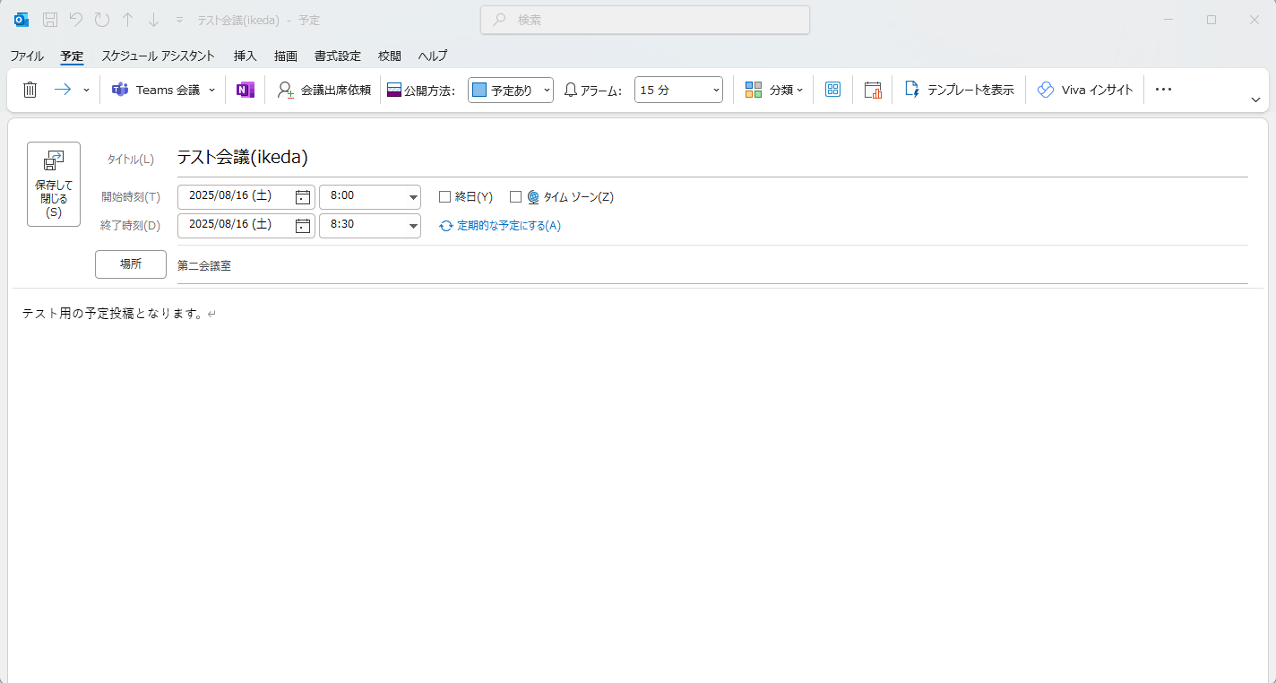
Task: Go to next item with down arrow
Action: pos(153,20)
